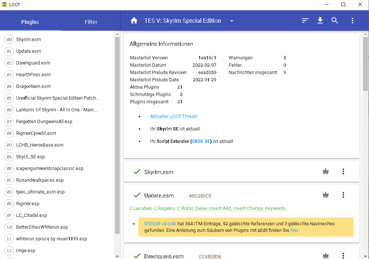The image size is (369, 259).
Task: Select SkyUI_SE.esp in plugin list
Action: [x=30, y=157]
